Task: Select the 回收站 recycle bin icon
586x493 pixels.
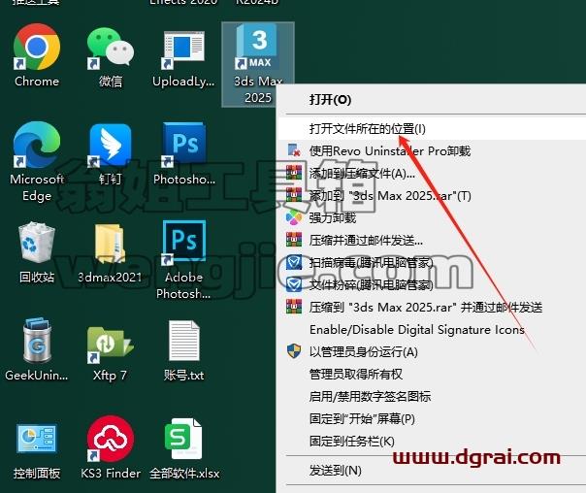Action: (x=37, y=252)
